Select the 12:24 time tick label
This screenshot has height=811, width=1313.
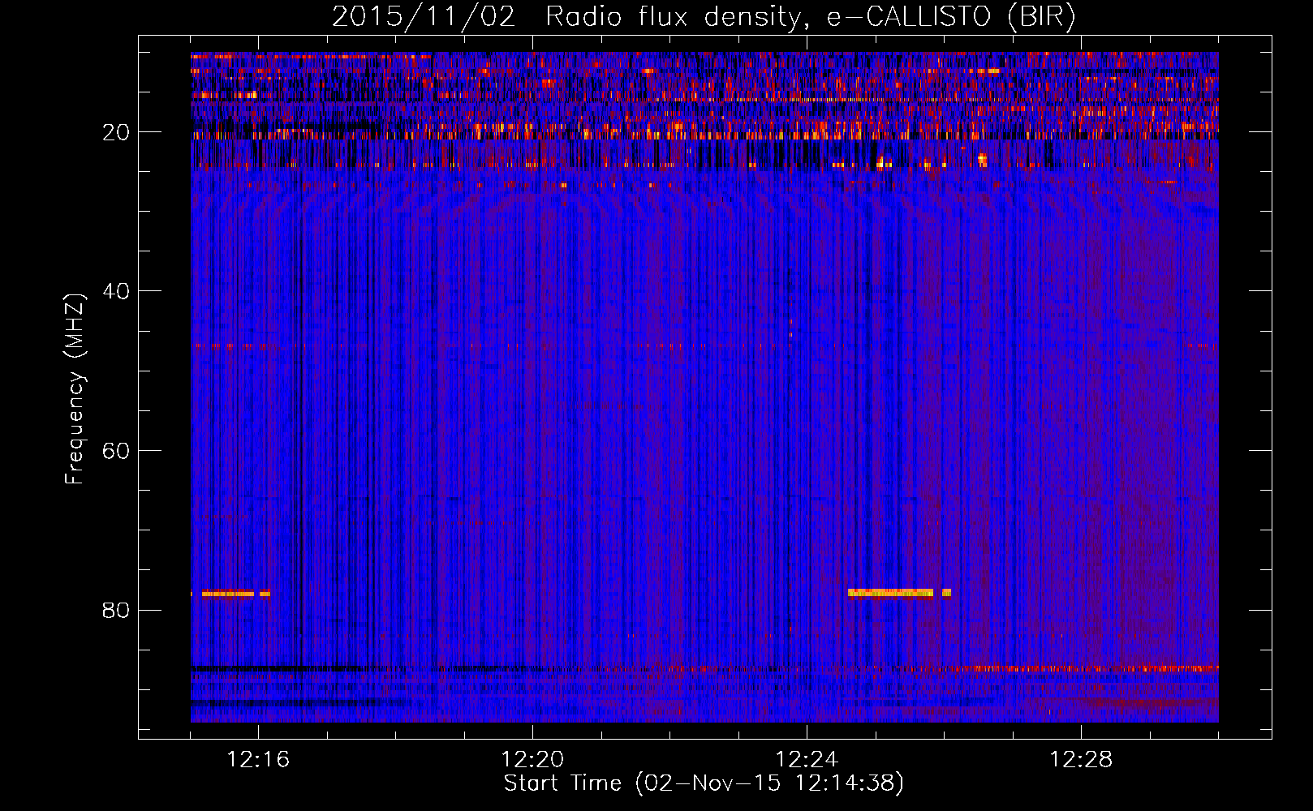click(x=807, y=760)
